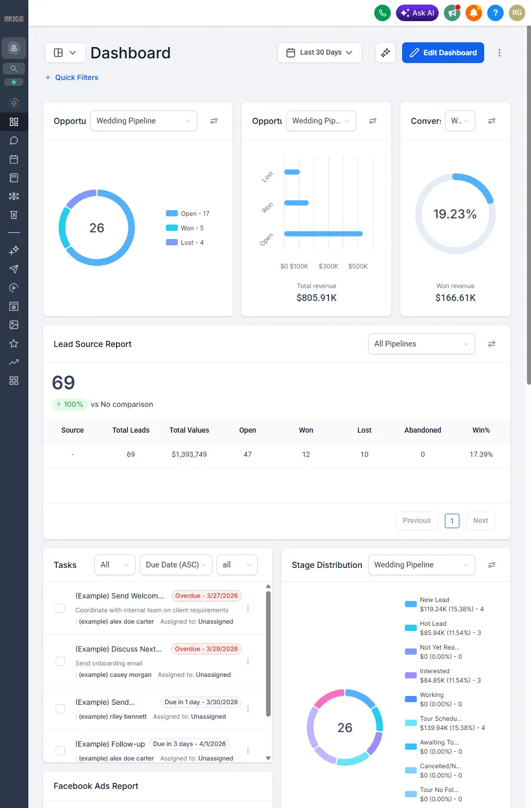Open the kebab menu on the Follow-up task
The width and height of the screenshot is (531, 808).
(x=248, y=750)
